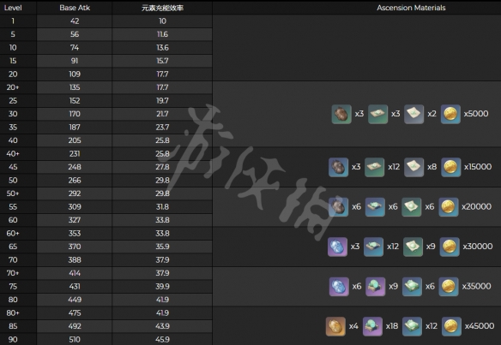Click the brown ore icon with x3
Screen dimensions: 501x345
[341, 114]
